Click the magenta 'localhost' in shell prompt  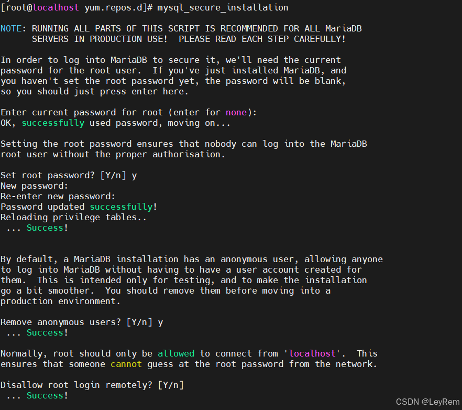(x=56, y=7)
